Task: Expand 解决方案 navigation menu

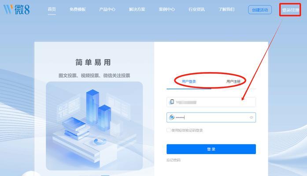Action: (137, 9)
